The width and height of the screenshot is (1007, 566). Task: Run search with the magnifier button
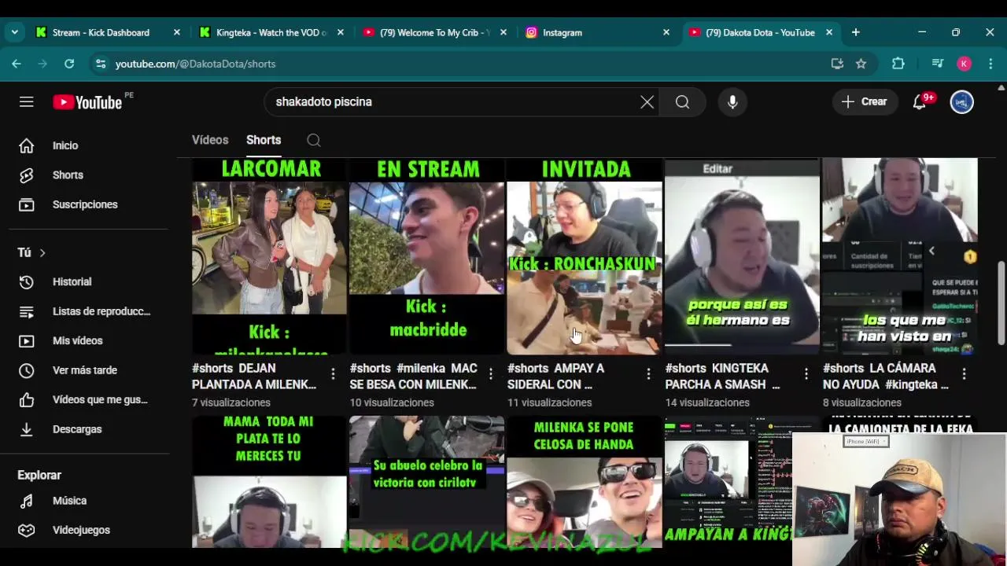point(682,101)
